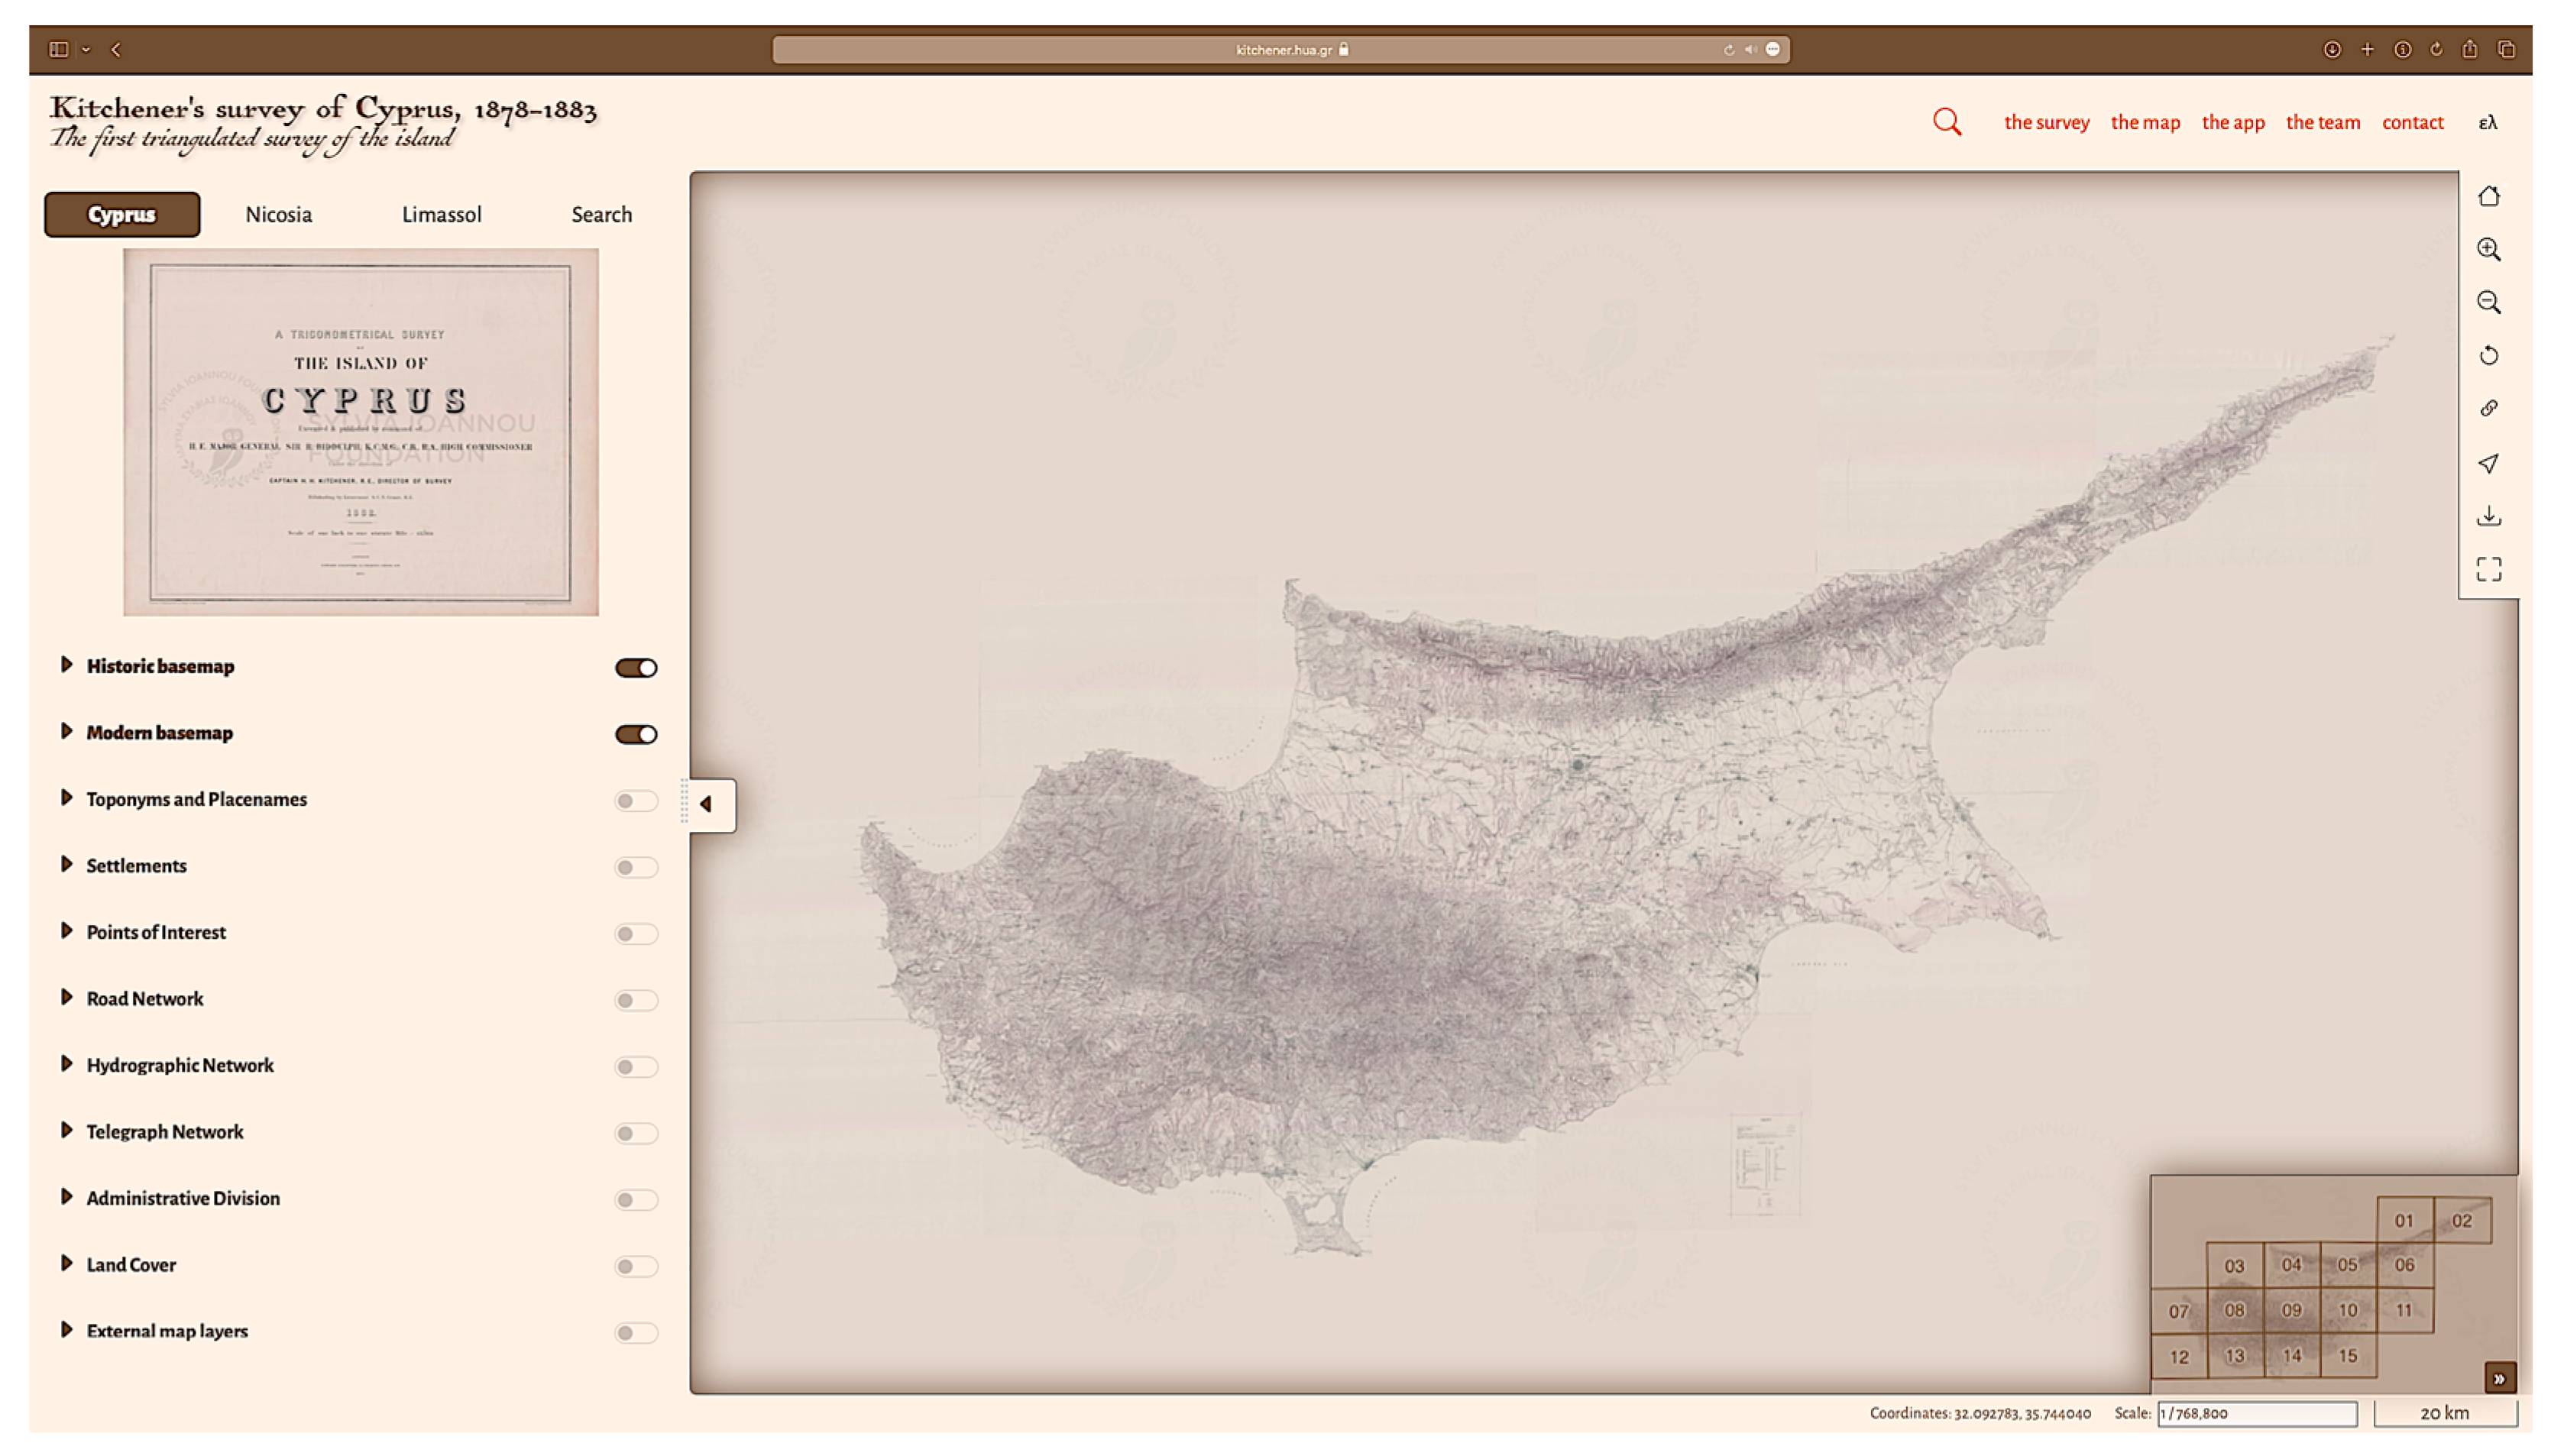Click the contact link
The height and width of the screenshot is (1456, 2551).
pos(2411,122)
